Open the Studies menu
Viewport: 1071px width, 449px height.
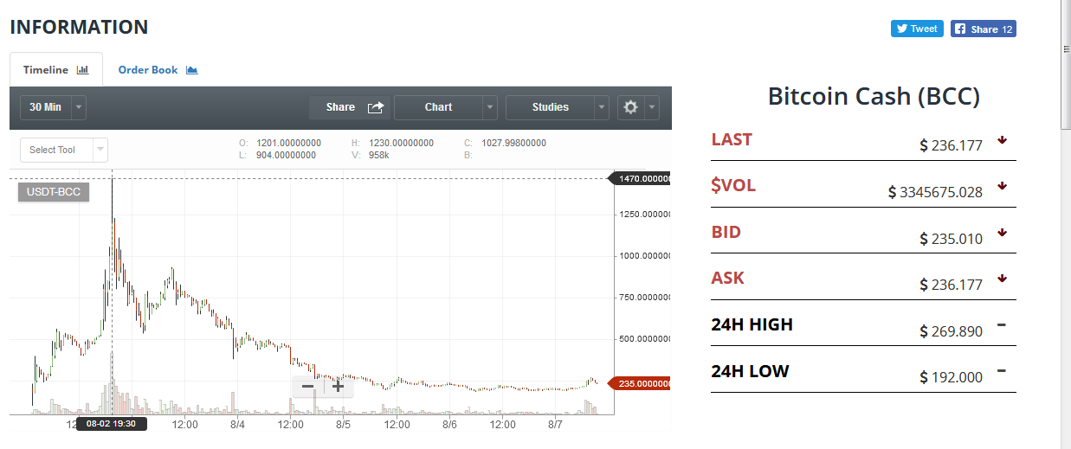point(551,107)
